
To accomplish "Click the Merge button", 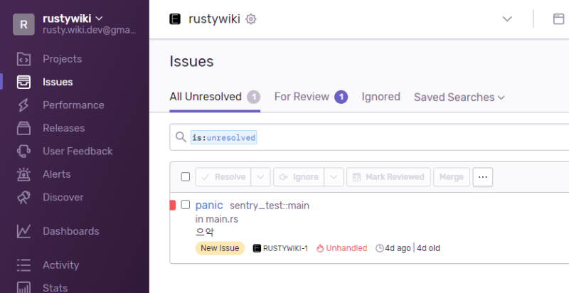I will [452, 177].
